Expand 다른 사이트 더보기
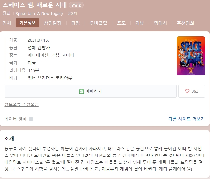The height and width of the screenshot is (179, 210). [x=186, y=119]
